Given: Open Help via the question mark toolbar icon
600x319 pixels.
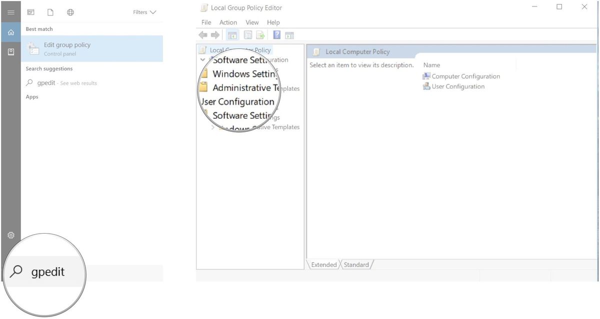Looking at the screenshot, I should click(x=276, y=35).
